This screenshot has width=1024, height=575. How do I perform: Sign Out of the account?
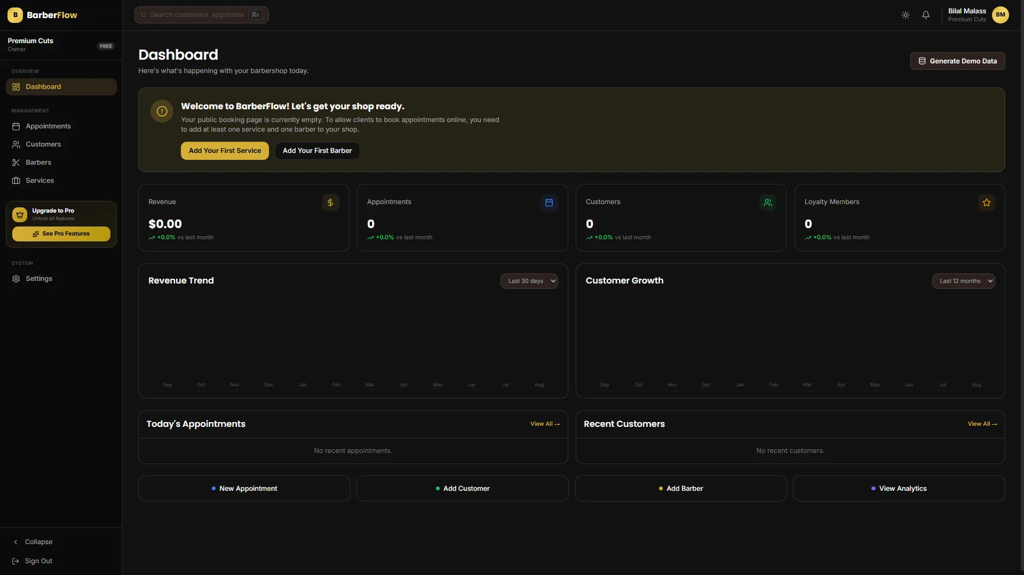click(x=61, y=561)
